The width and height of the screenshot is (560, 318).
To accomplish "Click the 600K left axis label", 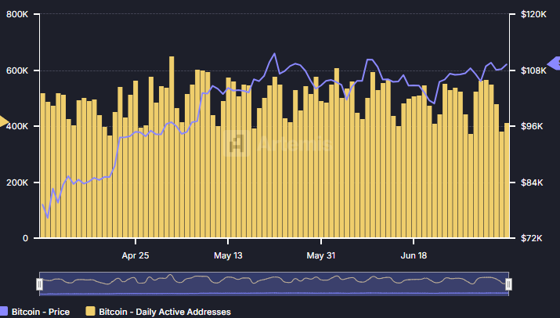I will pos(17,70).
